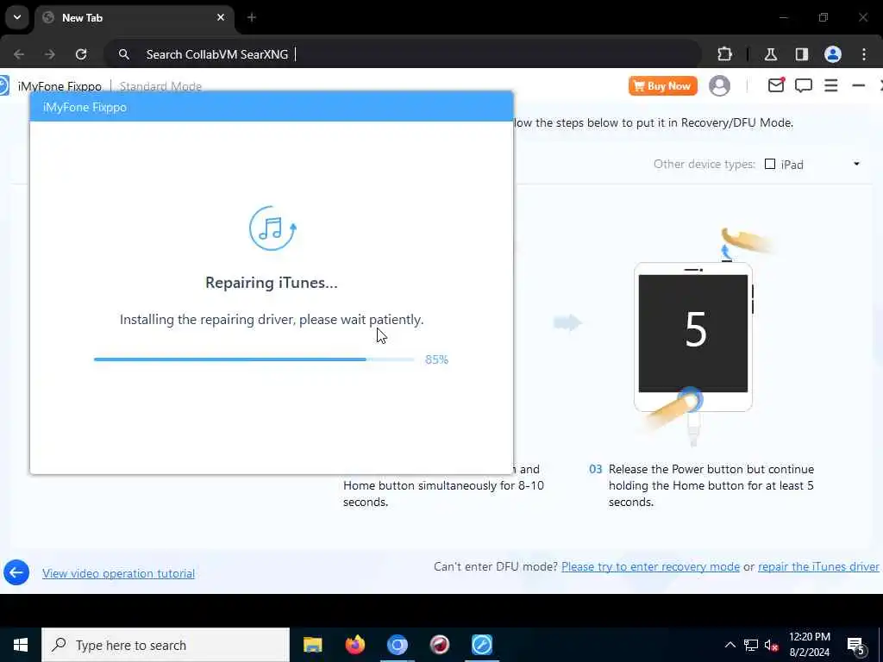Click the phone illustration showing countdown 5
The height and width of the screenshot is (662, 883).
point(693,337)
